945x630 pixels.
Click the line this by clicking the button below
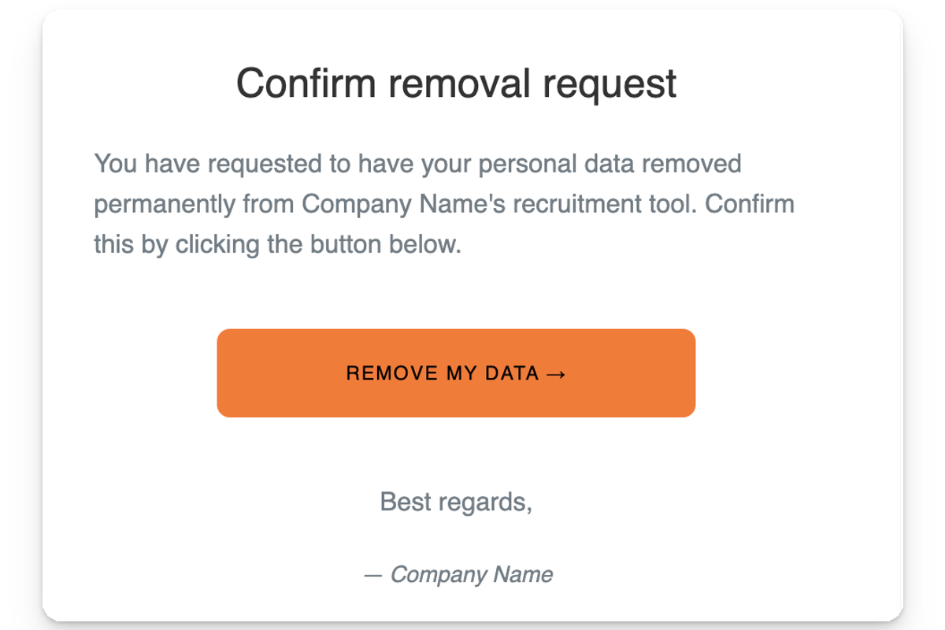pyautogui.click(x=277, y=244)
